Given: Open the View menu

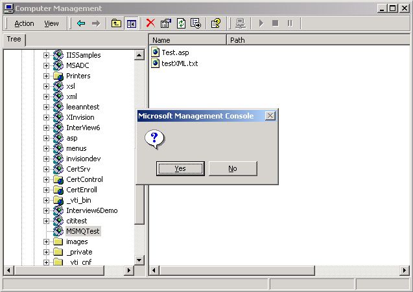Looking at the screenshot, I should [51, 23].
